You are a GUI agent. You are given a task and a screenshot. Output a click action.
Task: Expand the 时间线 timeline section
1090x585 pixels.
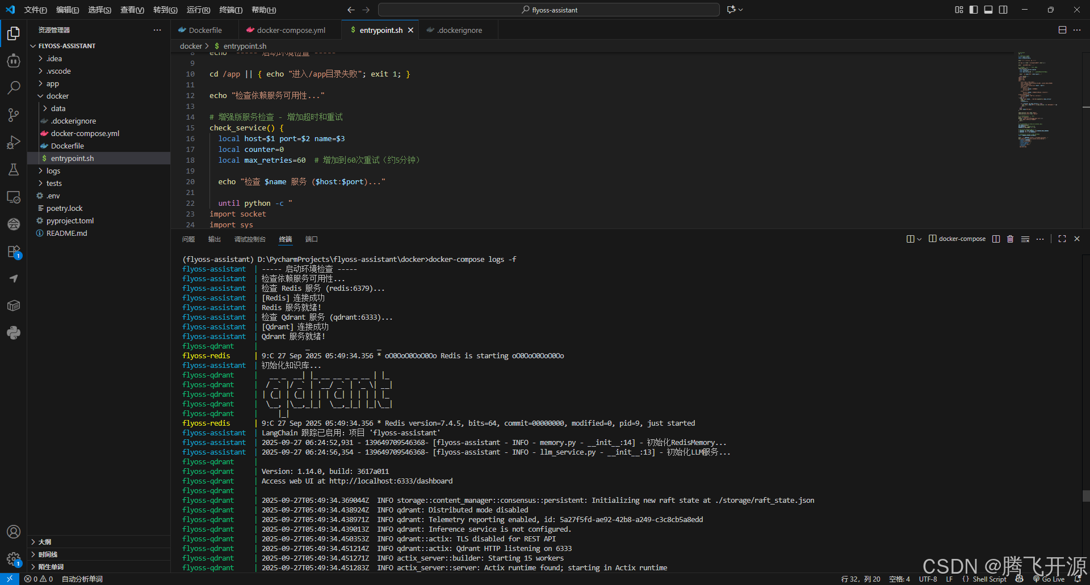click(99, 554)
